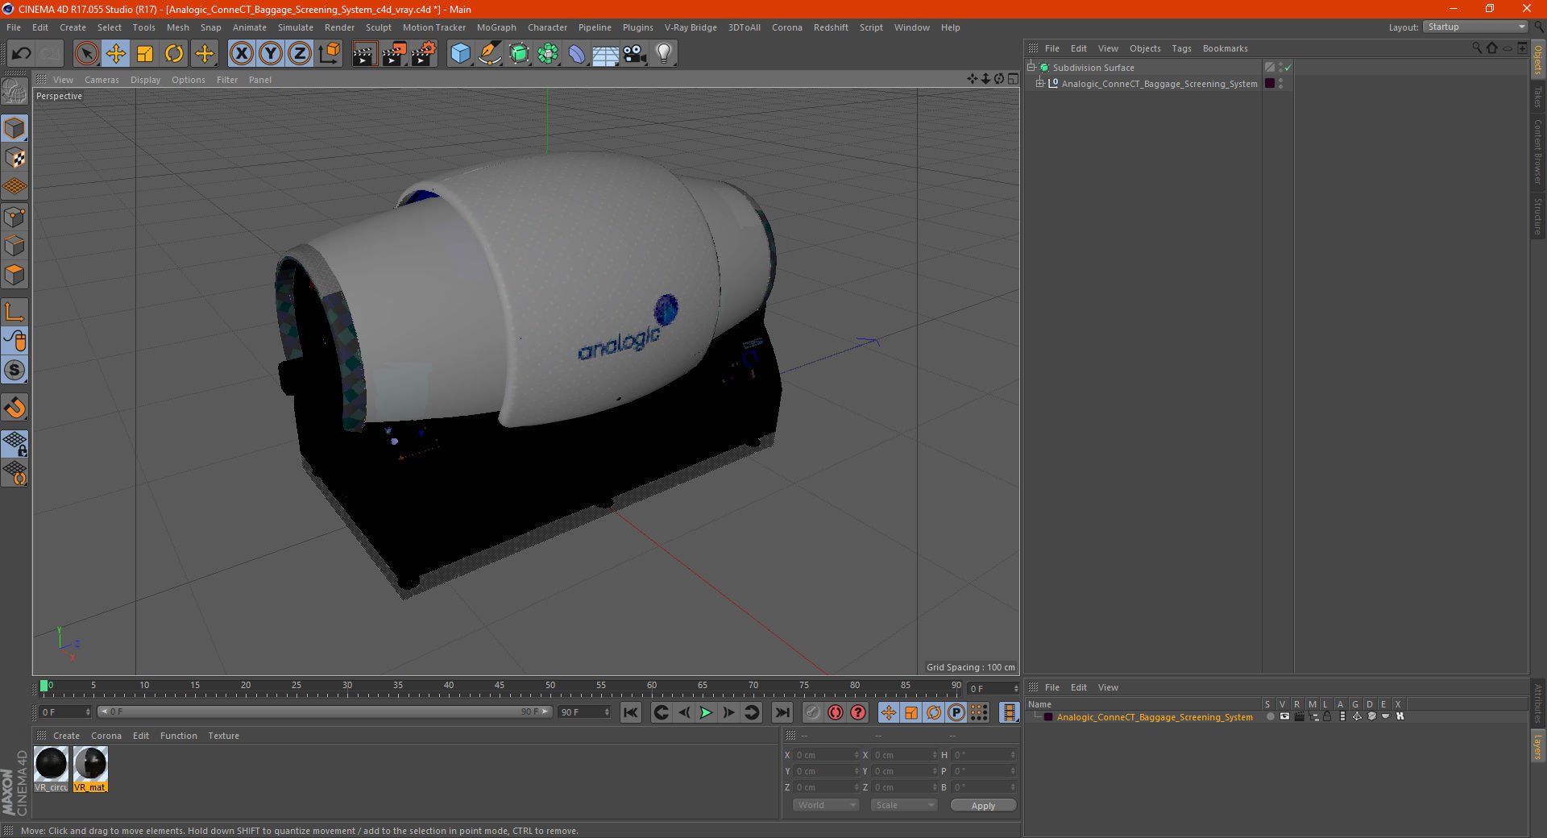Play the animation forward
The width and height of the screenshot is (1547, 838).
[x=706, y=712]
